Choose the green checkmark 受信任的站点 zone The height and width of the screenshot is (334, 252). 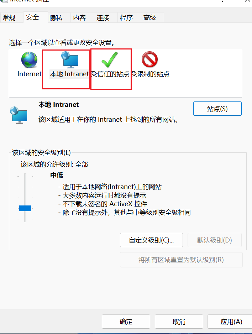point(110,60)
